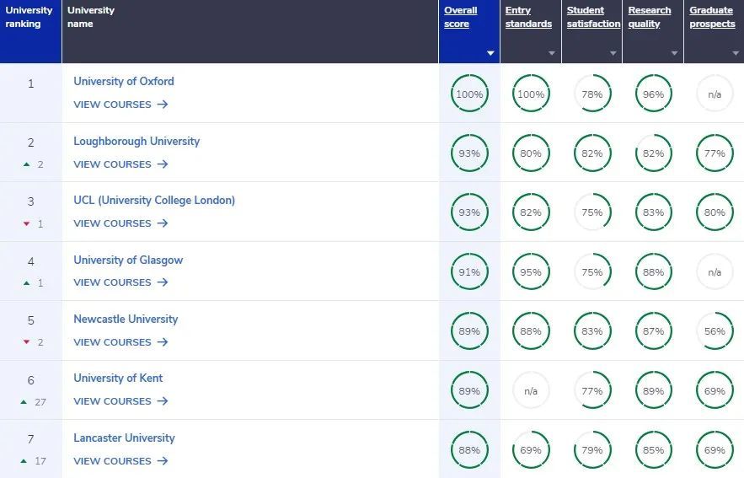Open UCL (University College London) link
Viewport: 744px width, 478px height.
(154, 201)
